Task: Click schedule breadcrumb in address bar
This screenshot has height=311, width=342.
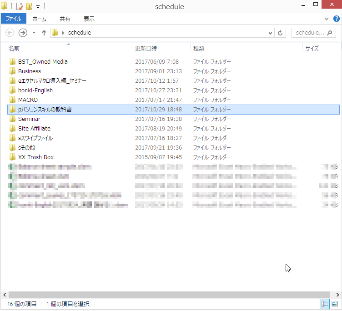Action: [x=80, y=33]
